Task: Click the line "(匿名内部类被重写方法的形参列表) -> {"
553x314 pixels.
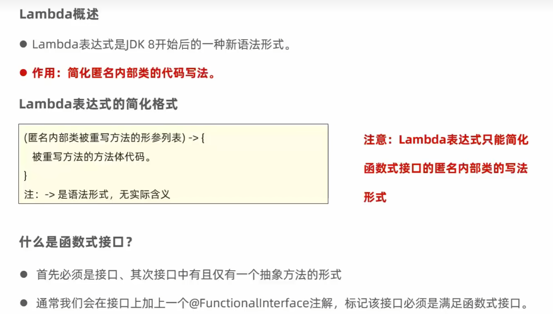Action: [x=114, y=138]
